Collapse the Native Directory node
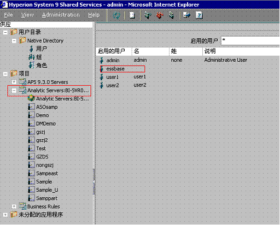This screenshot has height=225, width=280. pyautogui.click(x=14, y=41)
